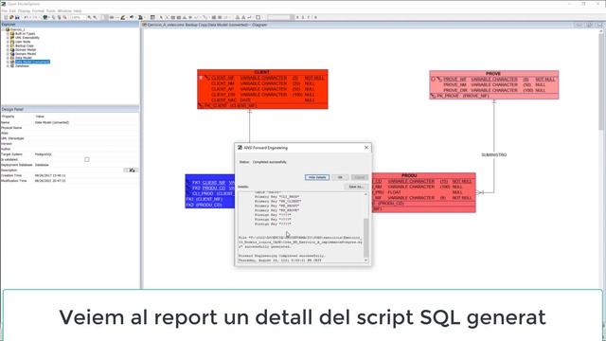Screen dimensions: 606x341
Task: Click the pointer selection tool in the toolbar
Action: pyautogui.click(x=161, y=17)
